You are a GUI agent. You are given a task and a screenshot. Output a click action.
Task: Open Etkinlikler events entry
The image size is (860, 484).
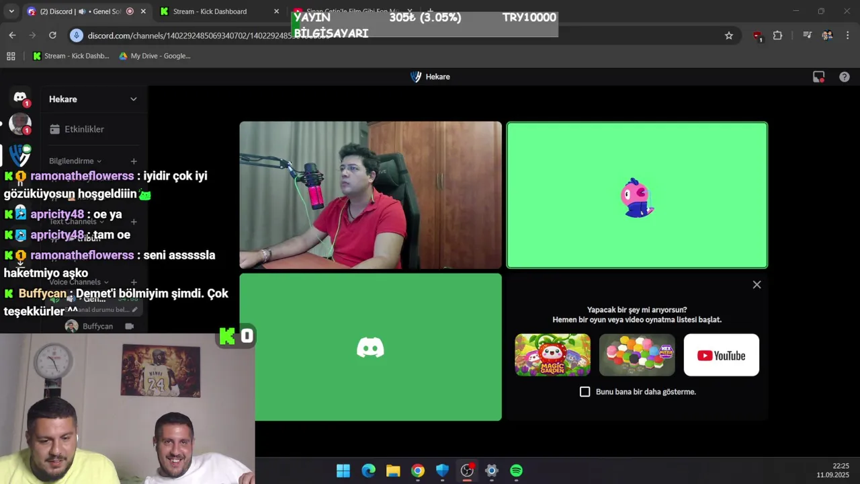pyautogui.click(x=84, y=129)
